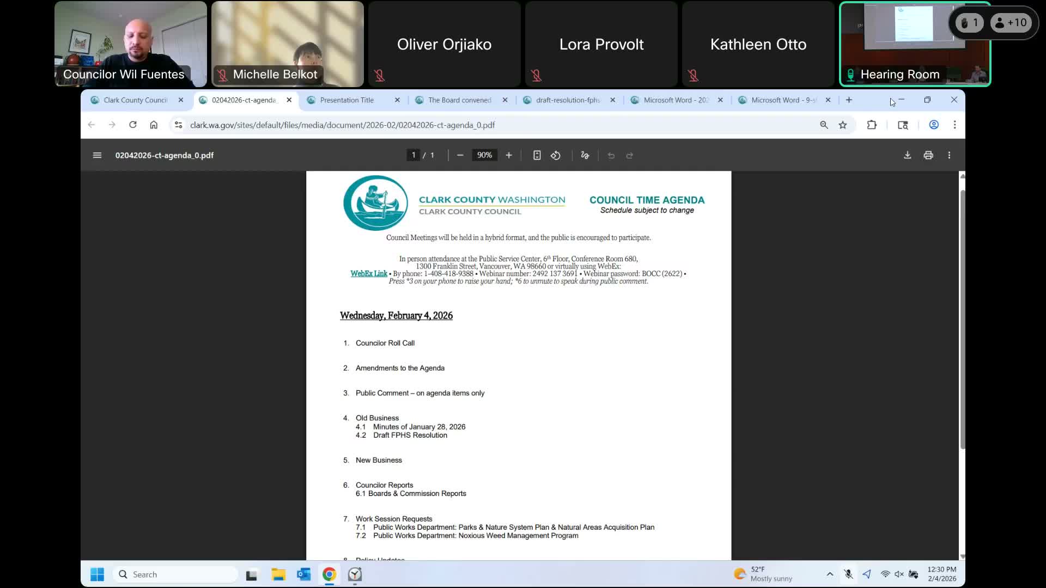Click the fit to page icon
This screenshot has height=588, width=1046.
(x=537, y=155)
